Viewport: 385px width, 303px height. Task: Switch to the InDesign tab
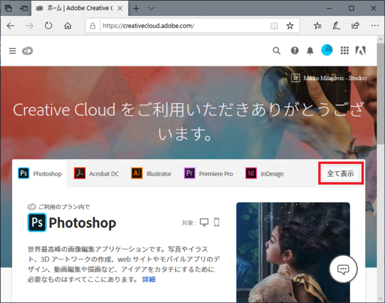click(x=265, y=174)
